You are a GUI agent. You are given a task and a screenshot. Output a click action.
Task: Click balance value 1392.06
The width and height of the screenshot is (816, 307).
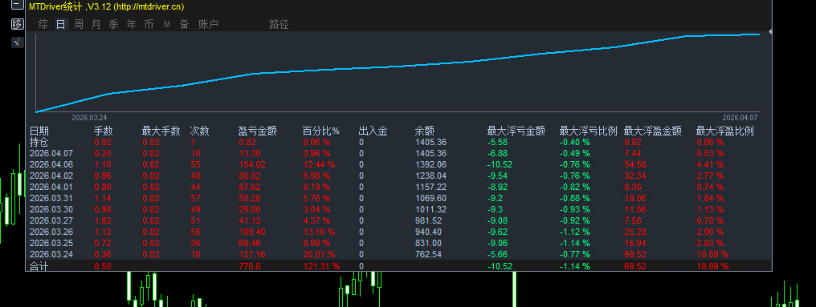point(431,164)
